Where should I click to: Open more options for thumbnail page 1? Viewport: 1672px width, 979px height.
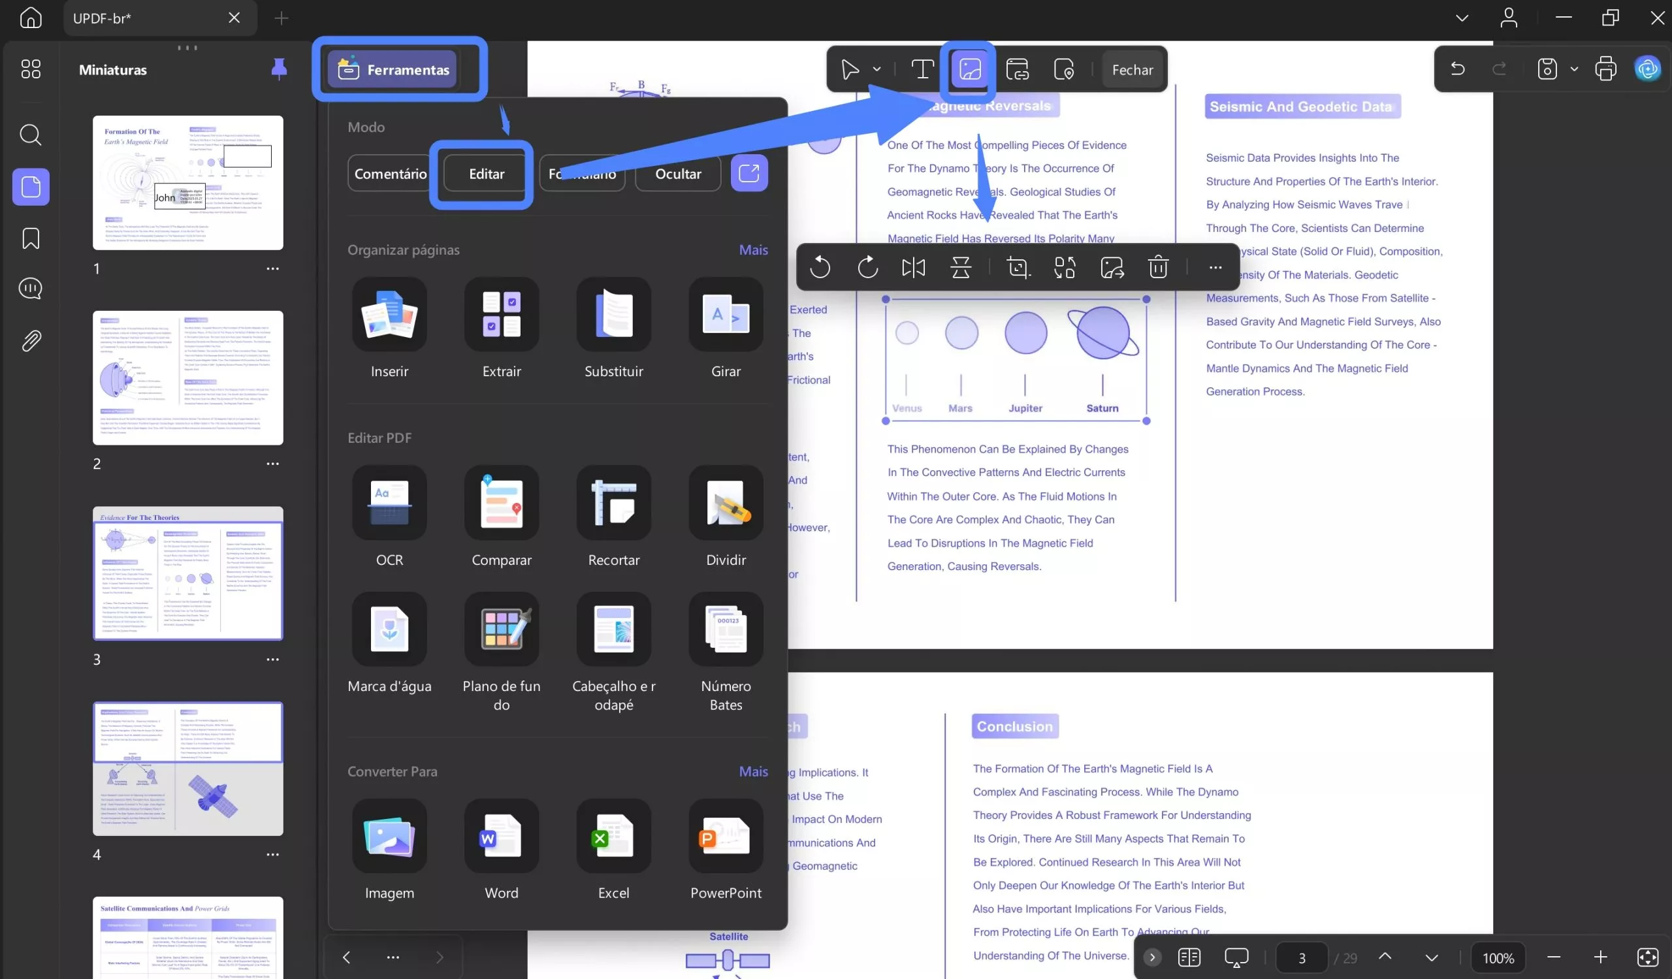coord(272,268)
